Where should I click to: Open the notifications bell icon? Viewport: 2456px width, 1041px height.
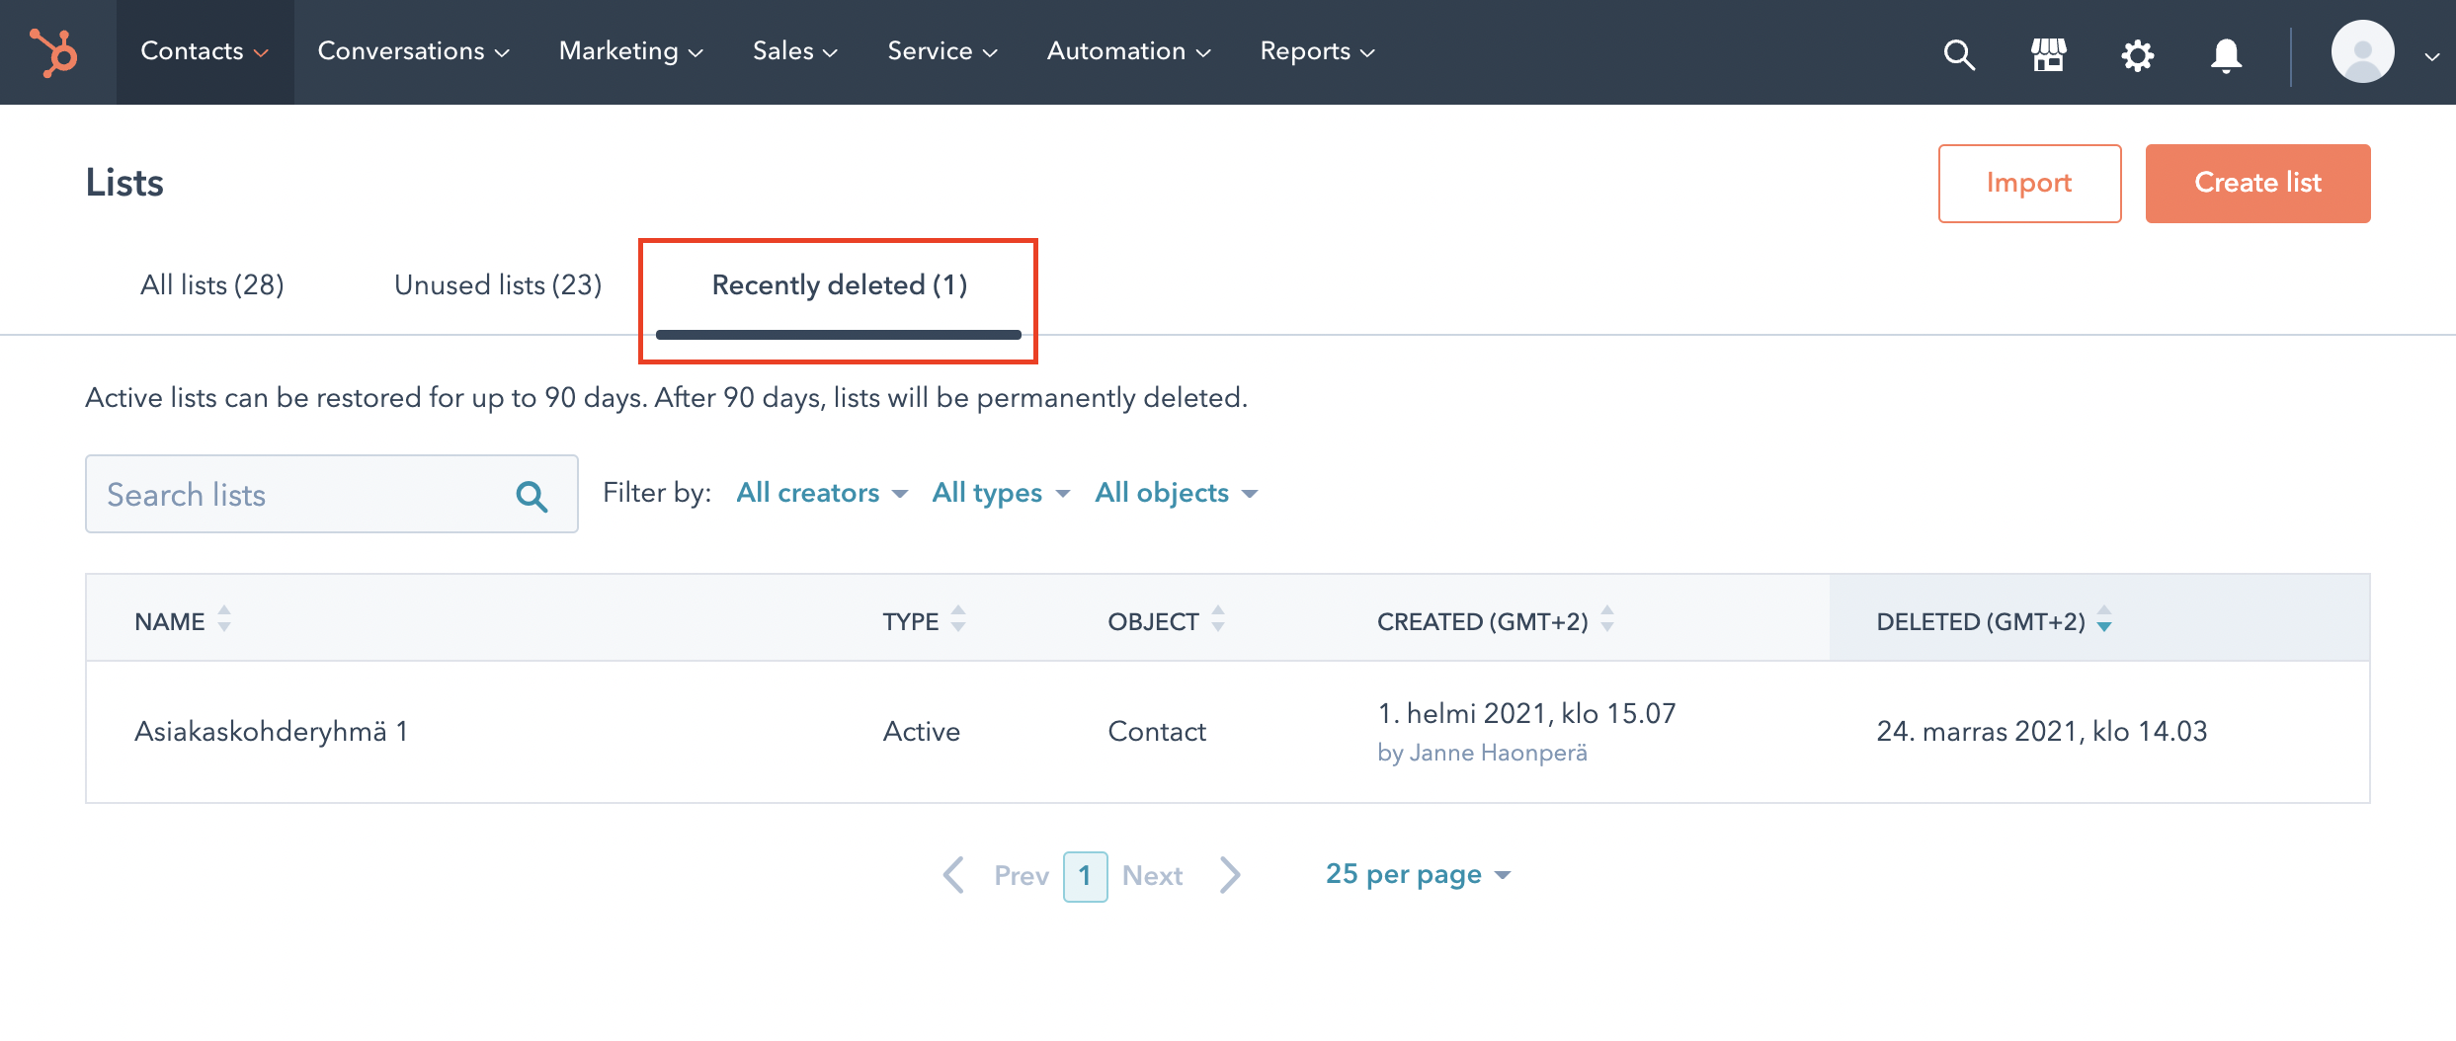click(2226, 54)
